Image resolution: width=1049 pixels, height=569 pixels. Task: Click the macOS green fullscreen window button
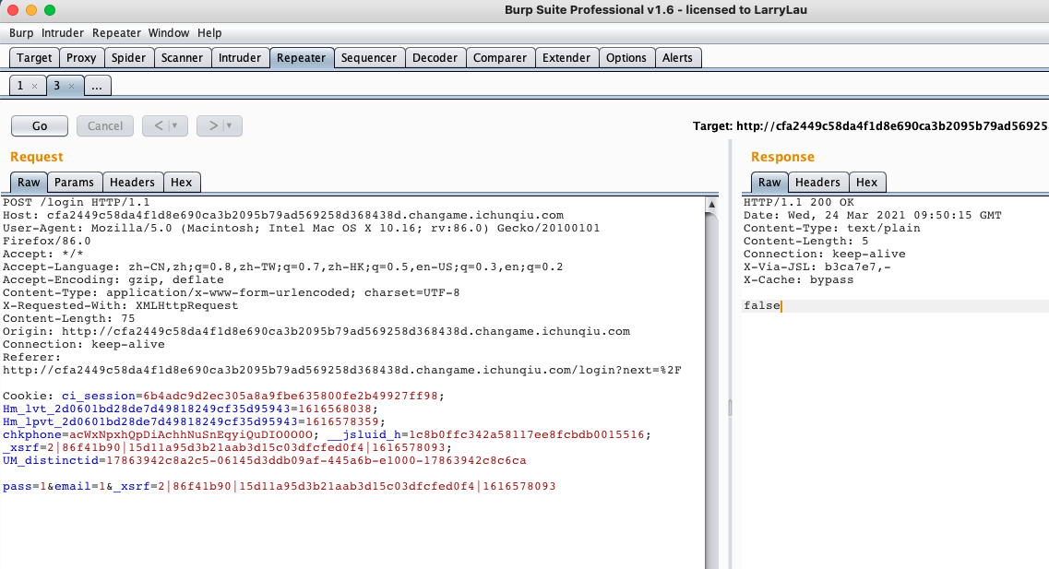(x=50, y=10)
